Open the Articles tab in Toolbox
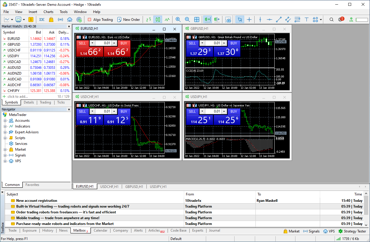 click(157, 230)
